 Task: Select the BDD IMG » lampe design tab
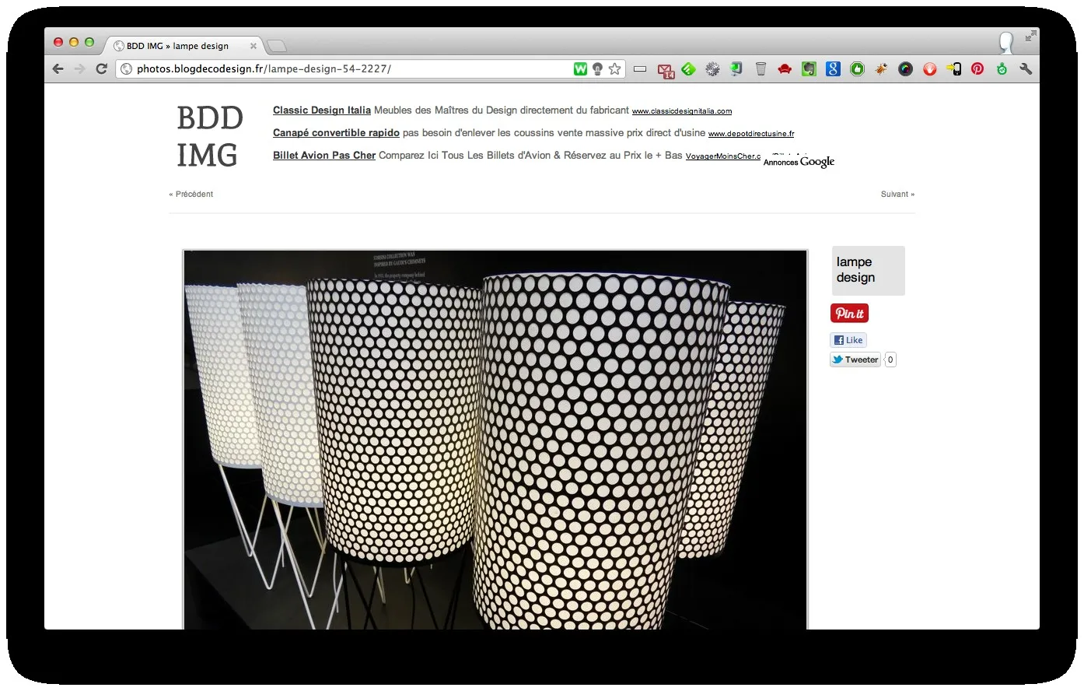(x=185, y=46)
